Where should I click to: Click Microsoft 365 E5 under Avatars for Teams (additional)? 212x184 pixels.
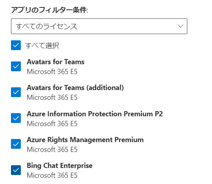coord(52,97)
